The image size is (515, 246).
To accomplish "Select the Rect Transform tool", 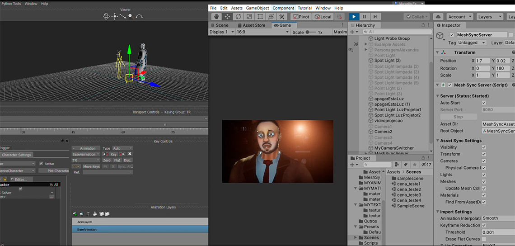I will [259, 17].
